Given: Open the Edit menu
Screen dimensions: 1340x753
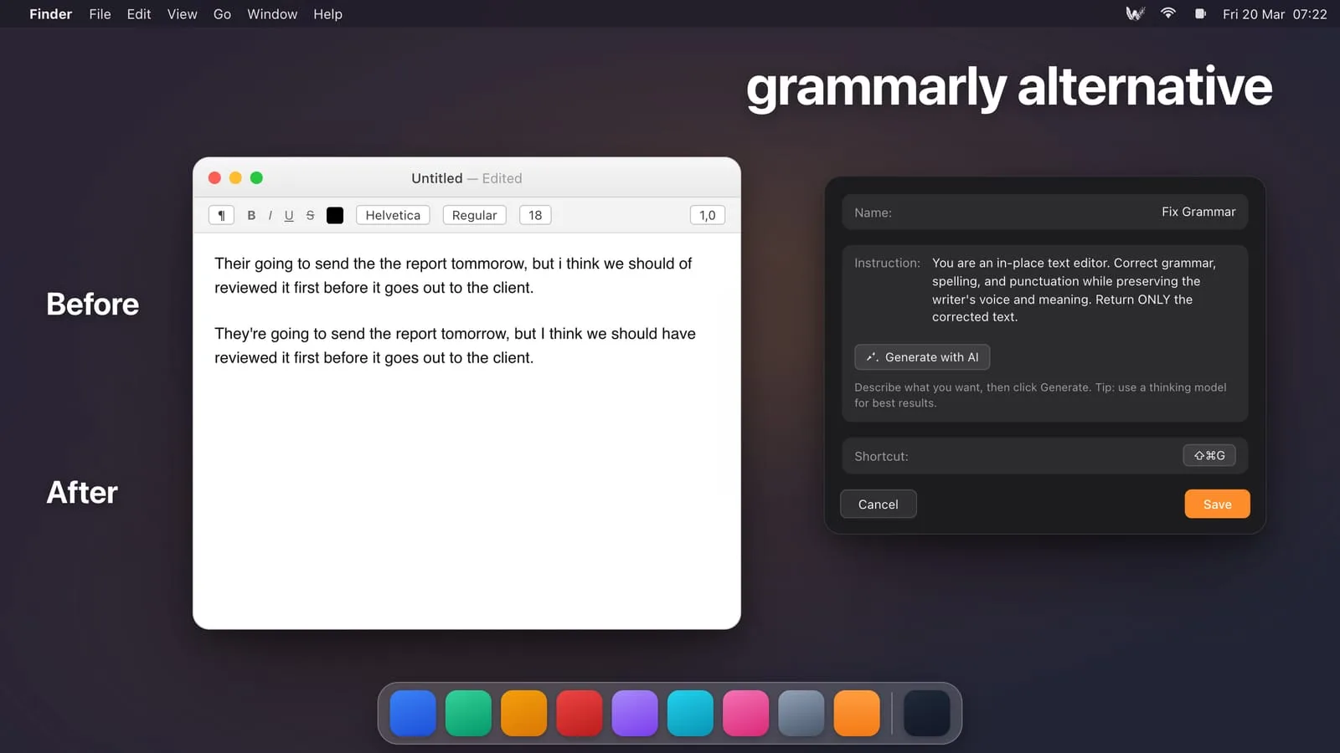Looking at the screenshot, I should click(x=139, y=14).
